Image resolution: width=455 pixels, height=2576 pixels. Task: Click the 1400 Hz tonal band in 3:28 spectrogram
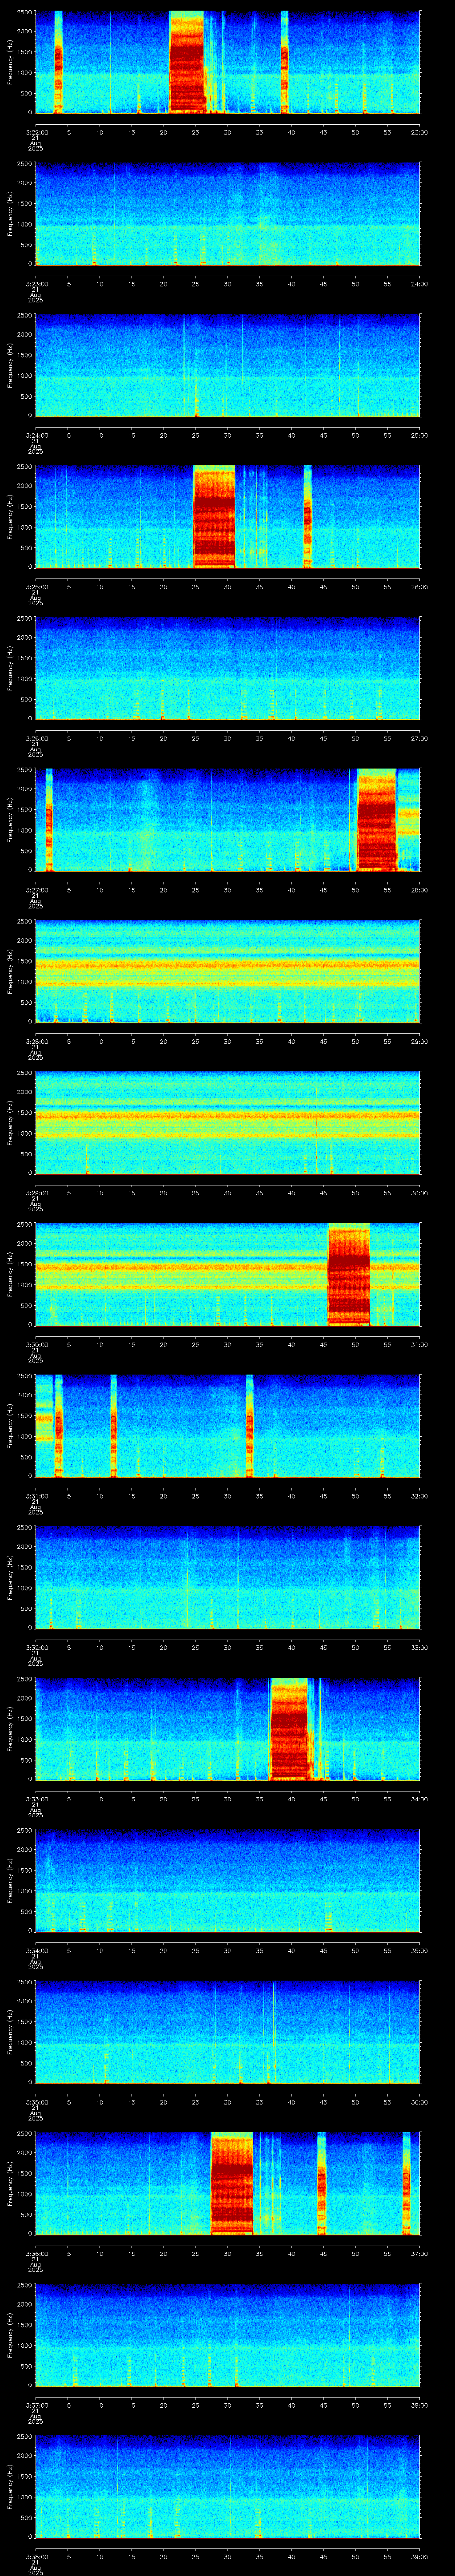point(227,965)
